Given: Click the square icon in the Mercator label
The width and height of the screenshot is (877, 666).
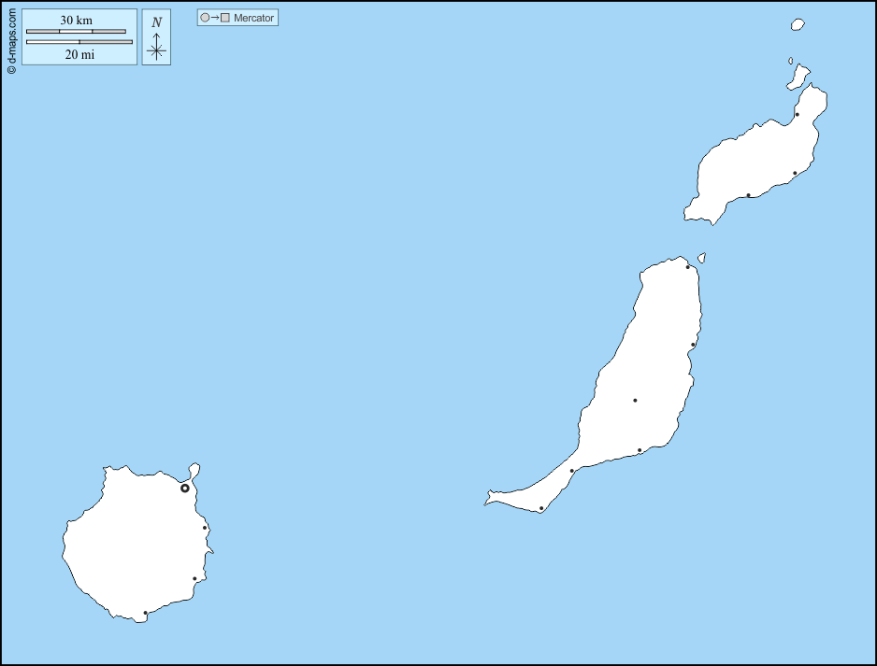Looking at the screenshot, I should 225,18.
